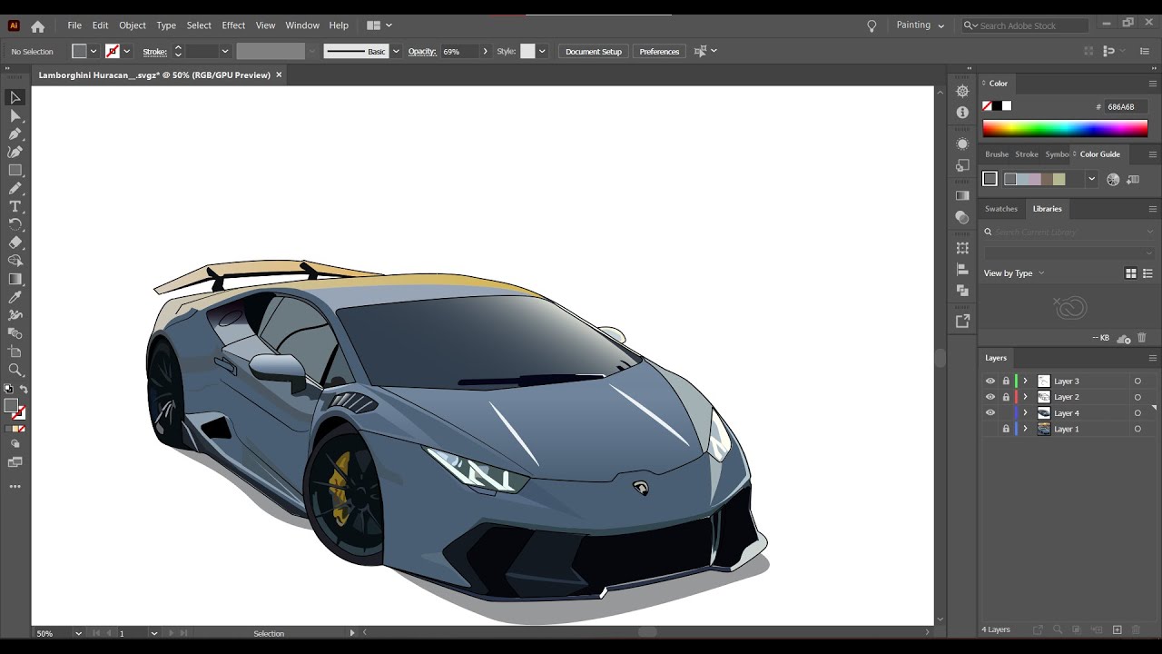Open the brush definition Basic dropdown
The height and width of the screenshot is (654, 1162).
click(396, 52)
